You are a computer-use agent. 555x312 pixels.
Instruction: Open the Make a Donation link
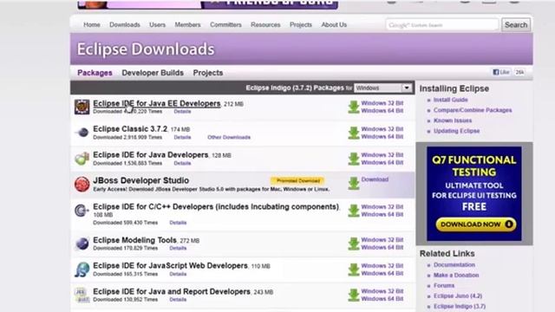pos(456,275)
